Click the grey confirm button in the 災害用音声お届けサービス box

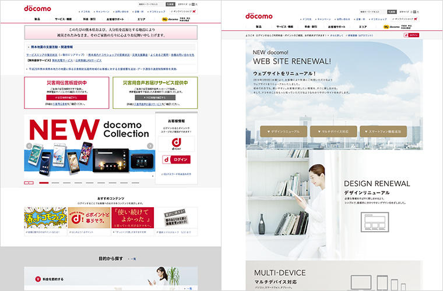coord(155,98)
